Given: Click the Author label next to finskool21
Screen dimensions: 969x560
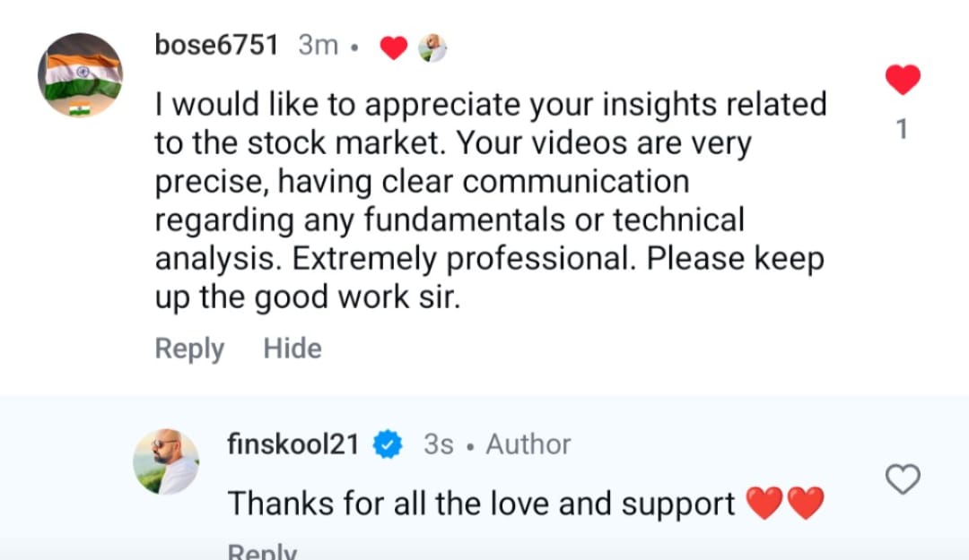Looking at the screenshot, I should coord(528,444).
